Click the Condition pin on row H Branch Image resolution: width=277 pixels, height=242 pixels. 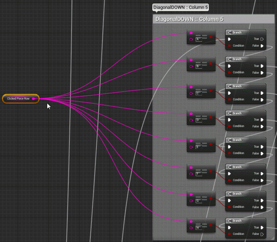tap(229, 234)
